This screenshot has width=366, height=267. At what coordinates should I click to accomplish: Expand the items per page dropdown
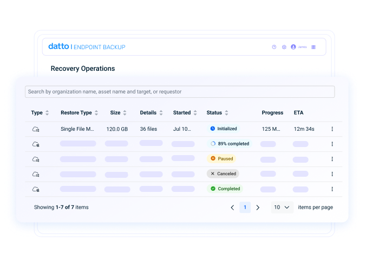[282, 207]
